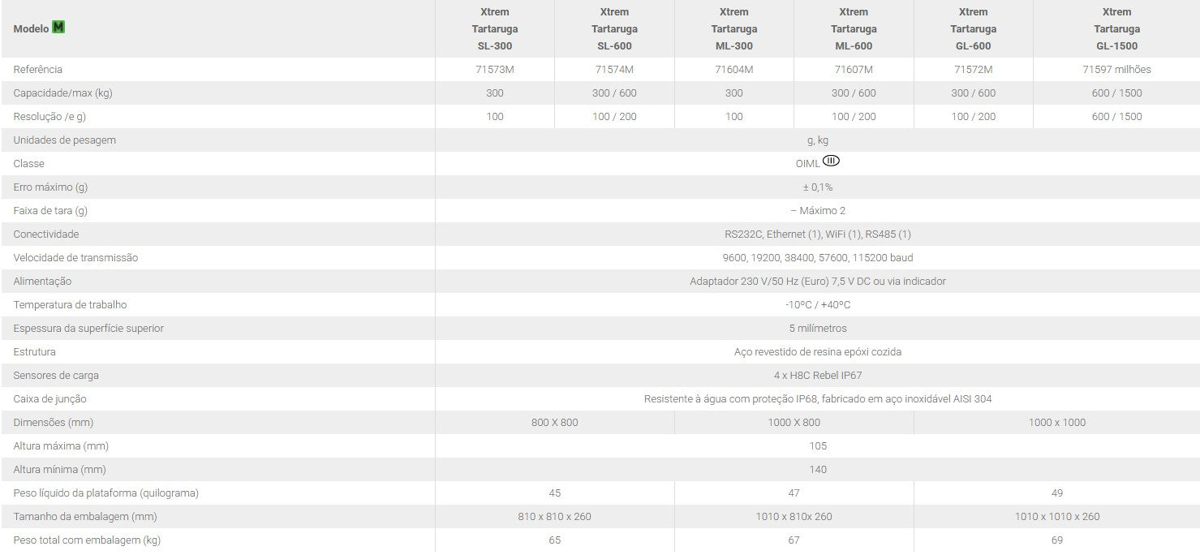The image size is (1200, 555).
Task: Select reference value 71607M
Action: point(854,70)
